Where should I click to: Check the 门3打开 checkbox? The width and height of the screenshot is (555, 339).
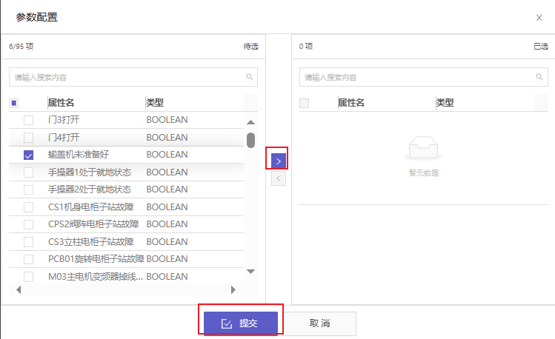tap(28, 120)
